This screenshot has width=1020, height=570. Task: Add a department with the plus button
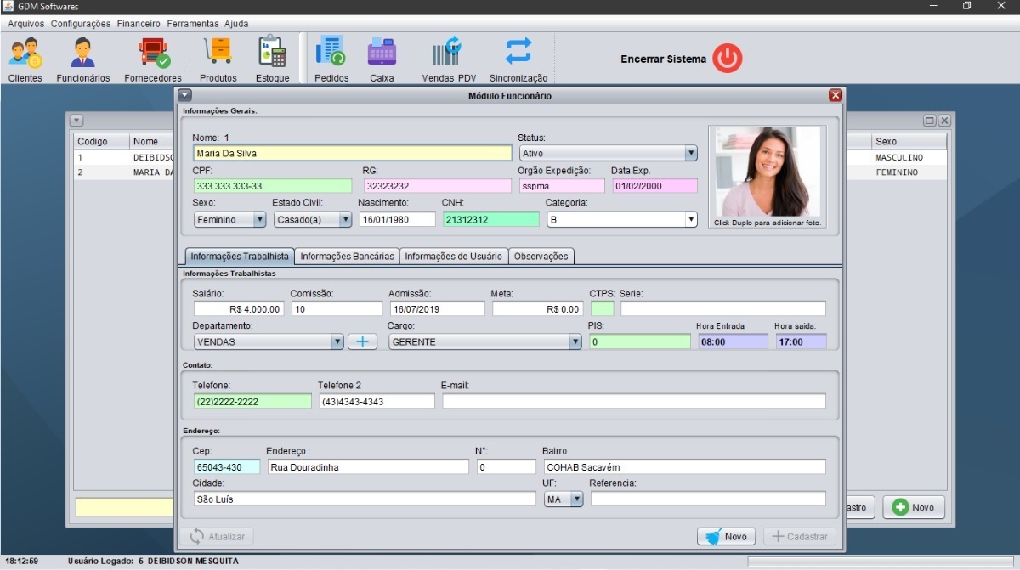click(363, 341)
